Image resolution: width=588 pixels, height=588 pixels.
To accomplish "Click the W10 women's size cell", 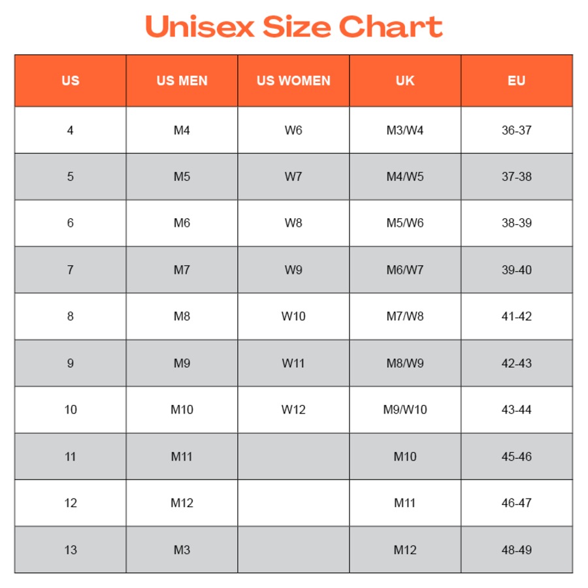I will pyautogui.click(x=293, y=316).
